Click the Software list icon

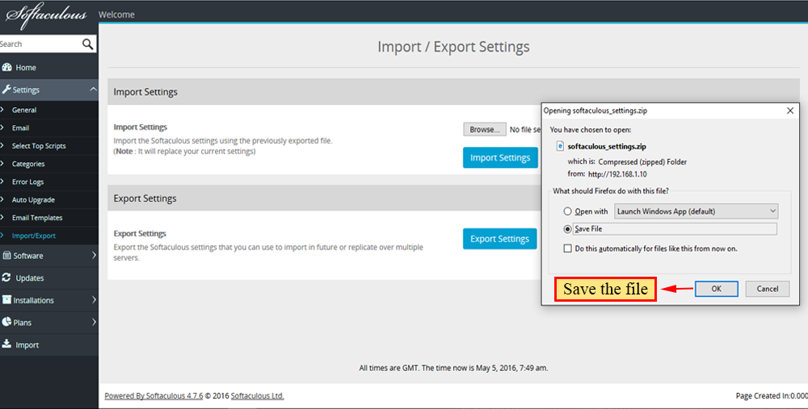click(6, 256)
